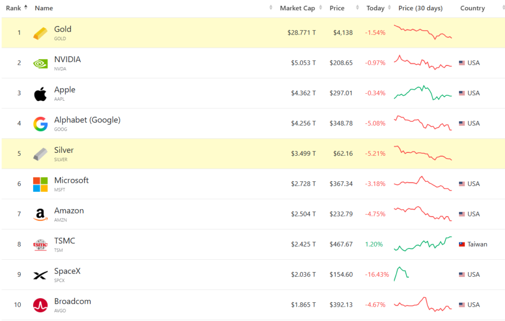Click the Gold bar icon
This screenshot has width=505, height=321.
40,33
